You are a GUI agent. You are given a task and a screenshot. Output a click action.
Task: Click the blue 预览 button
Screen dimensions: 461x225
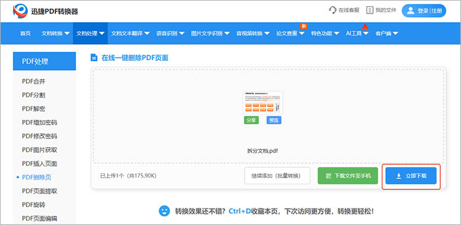274,120
